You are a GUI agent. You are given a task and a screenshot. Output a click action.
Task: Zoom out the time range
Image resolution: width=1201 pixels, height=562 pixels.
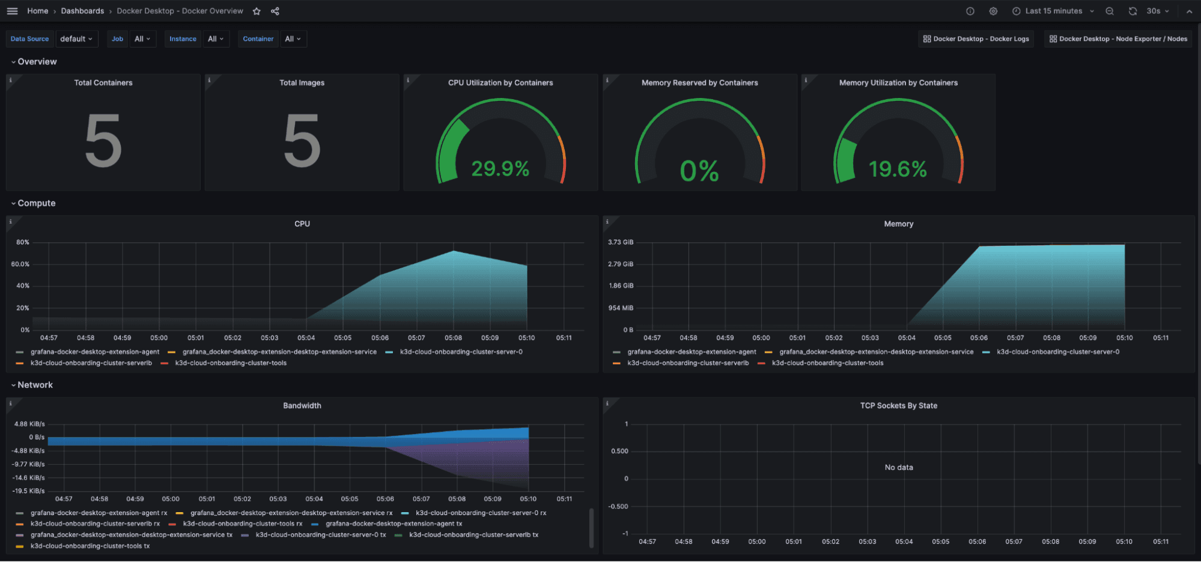(1109, 11)
